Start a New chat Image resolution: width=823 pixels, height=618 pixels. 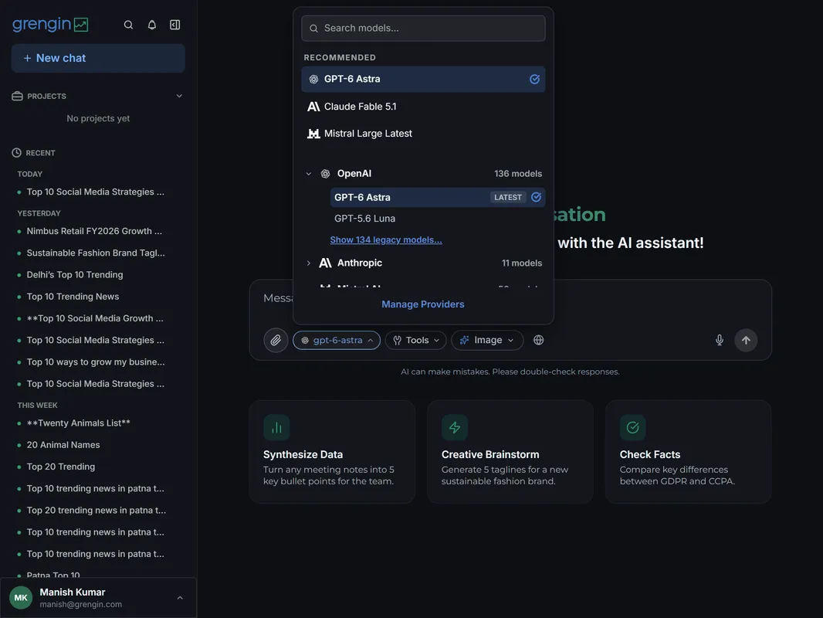coord(98,58)
